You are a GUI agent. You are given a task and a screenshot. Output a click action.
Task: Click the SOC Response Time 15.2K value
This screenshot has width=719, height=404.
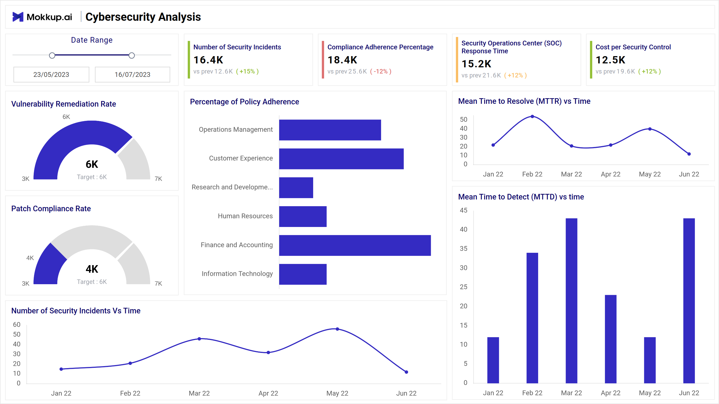(x=476, y=64)
